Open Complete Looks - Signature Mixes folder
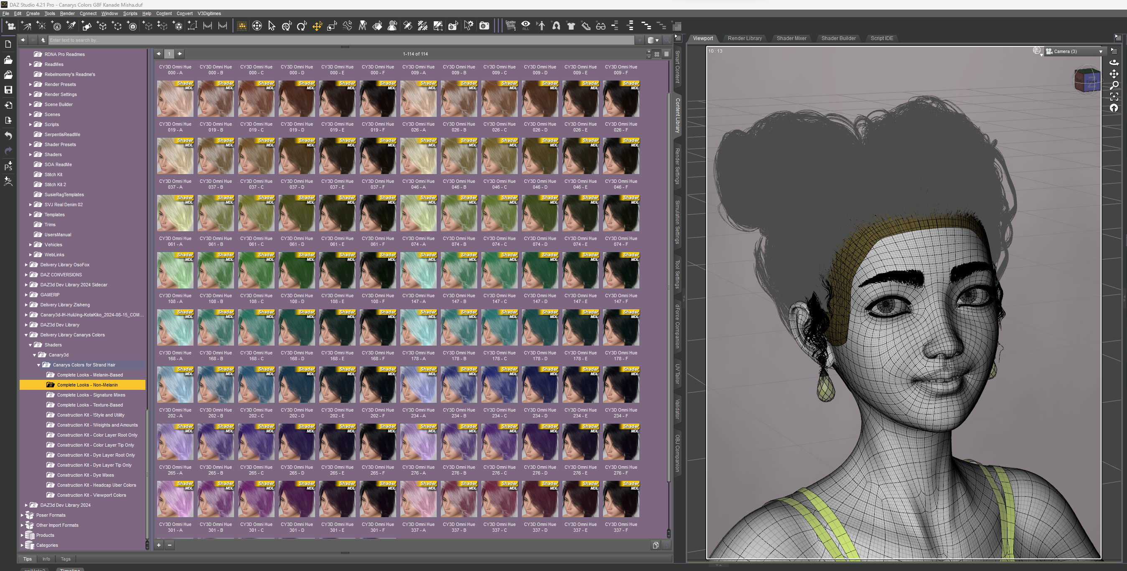 click(91, 395)
